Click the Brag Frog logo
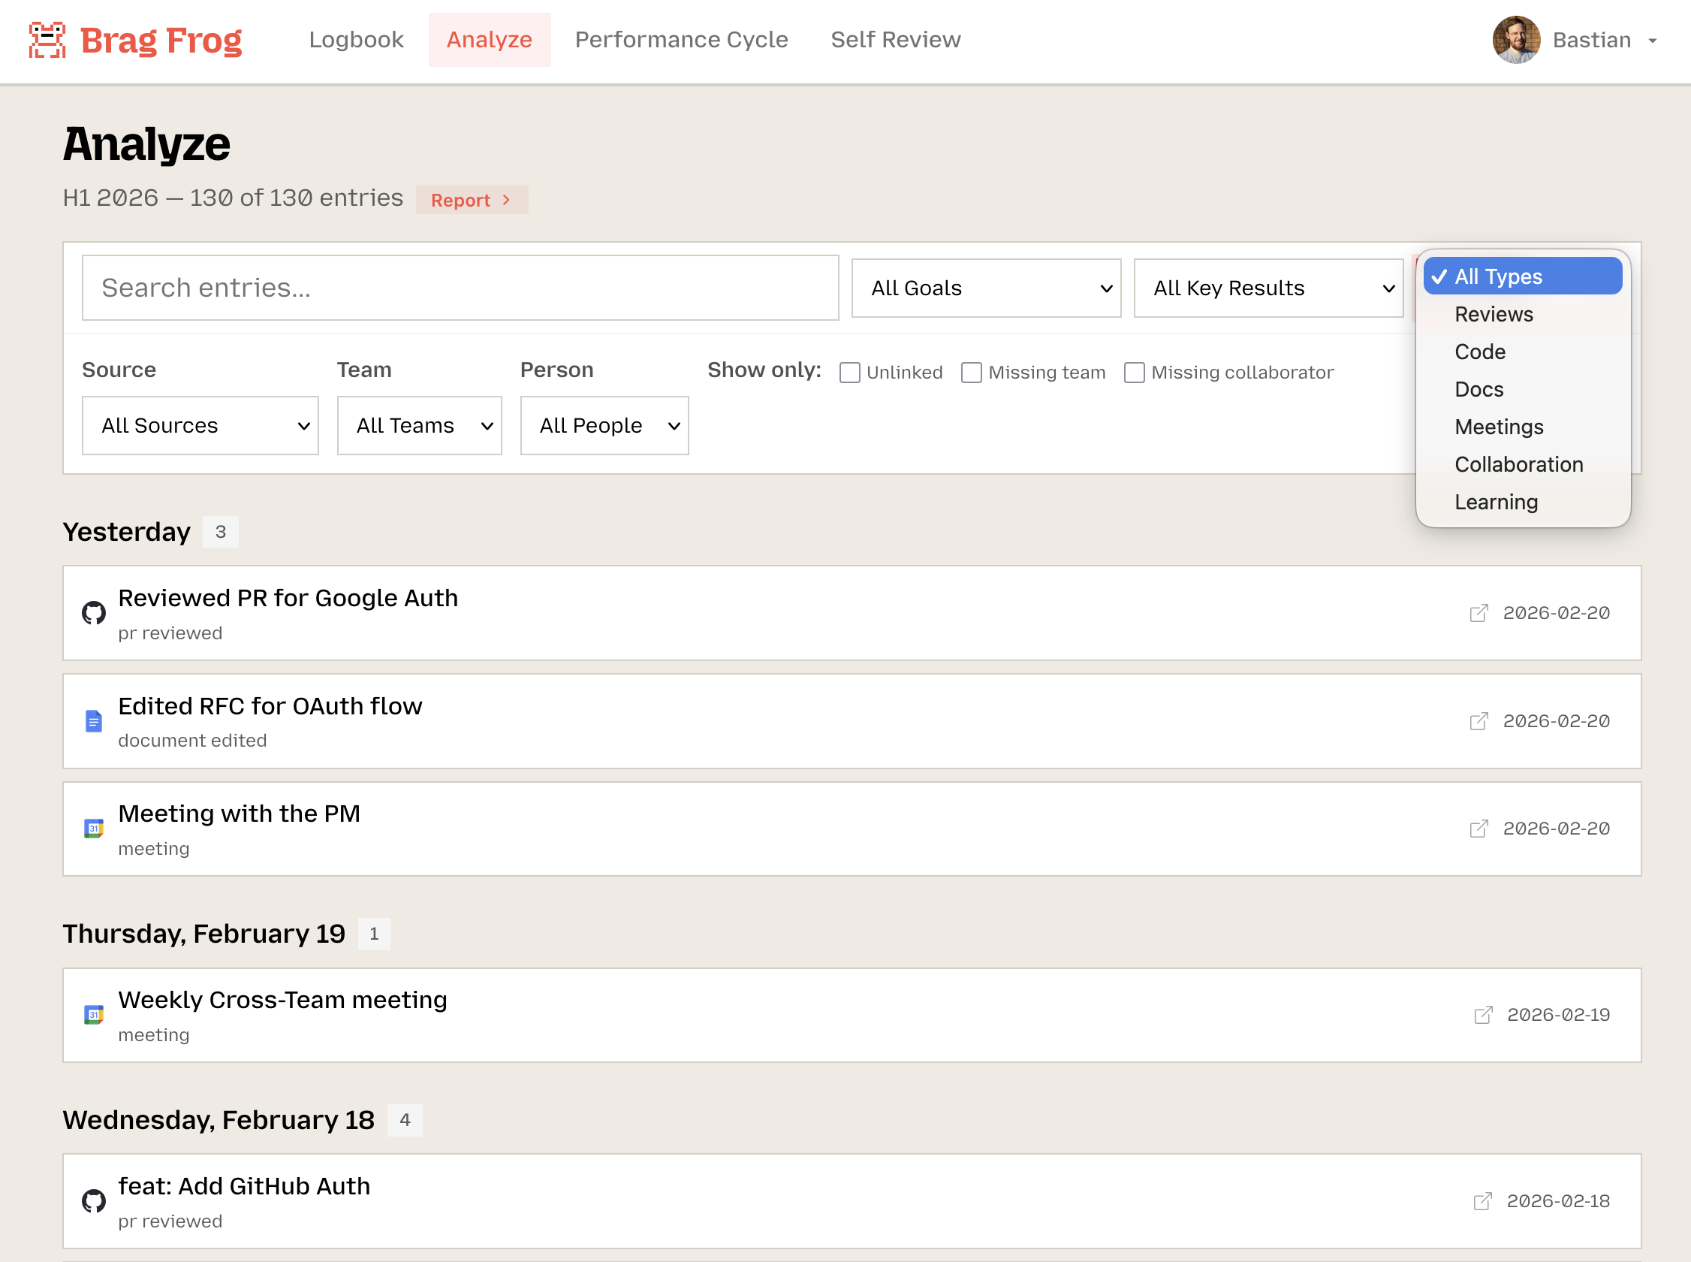Screen dimensions: 1691x1262 [134, 40]
